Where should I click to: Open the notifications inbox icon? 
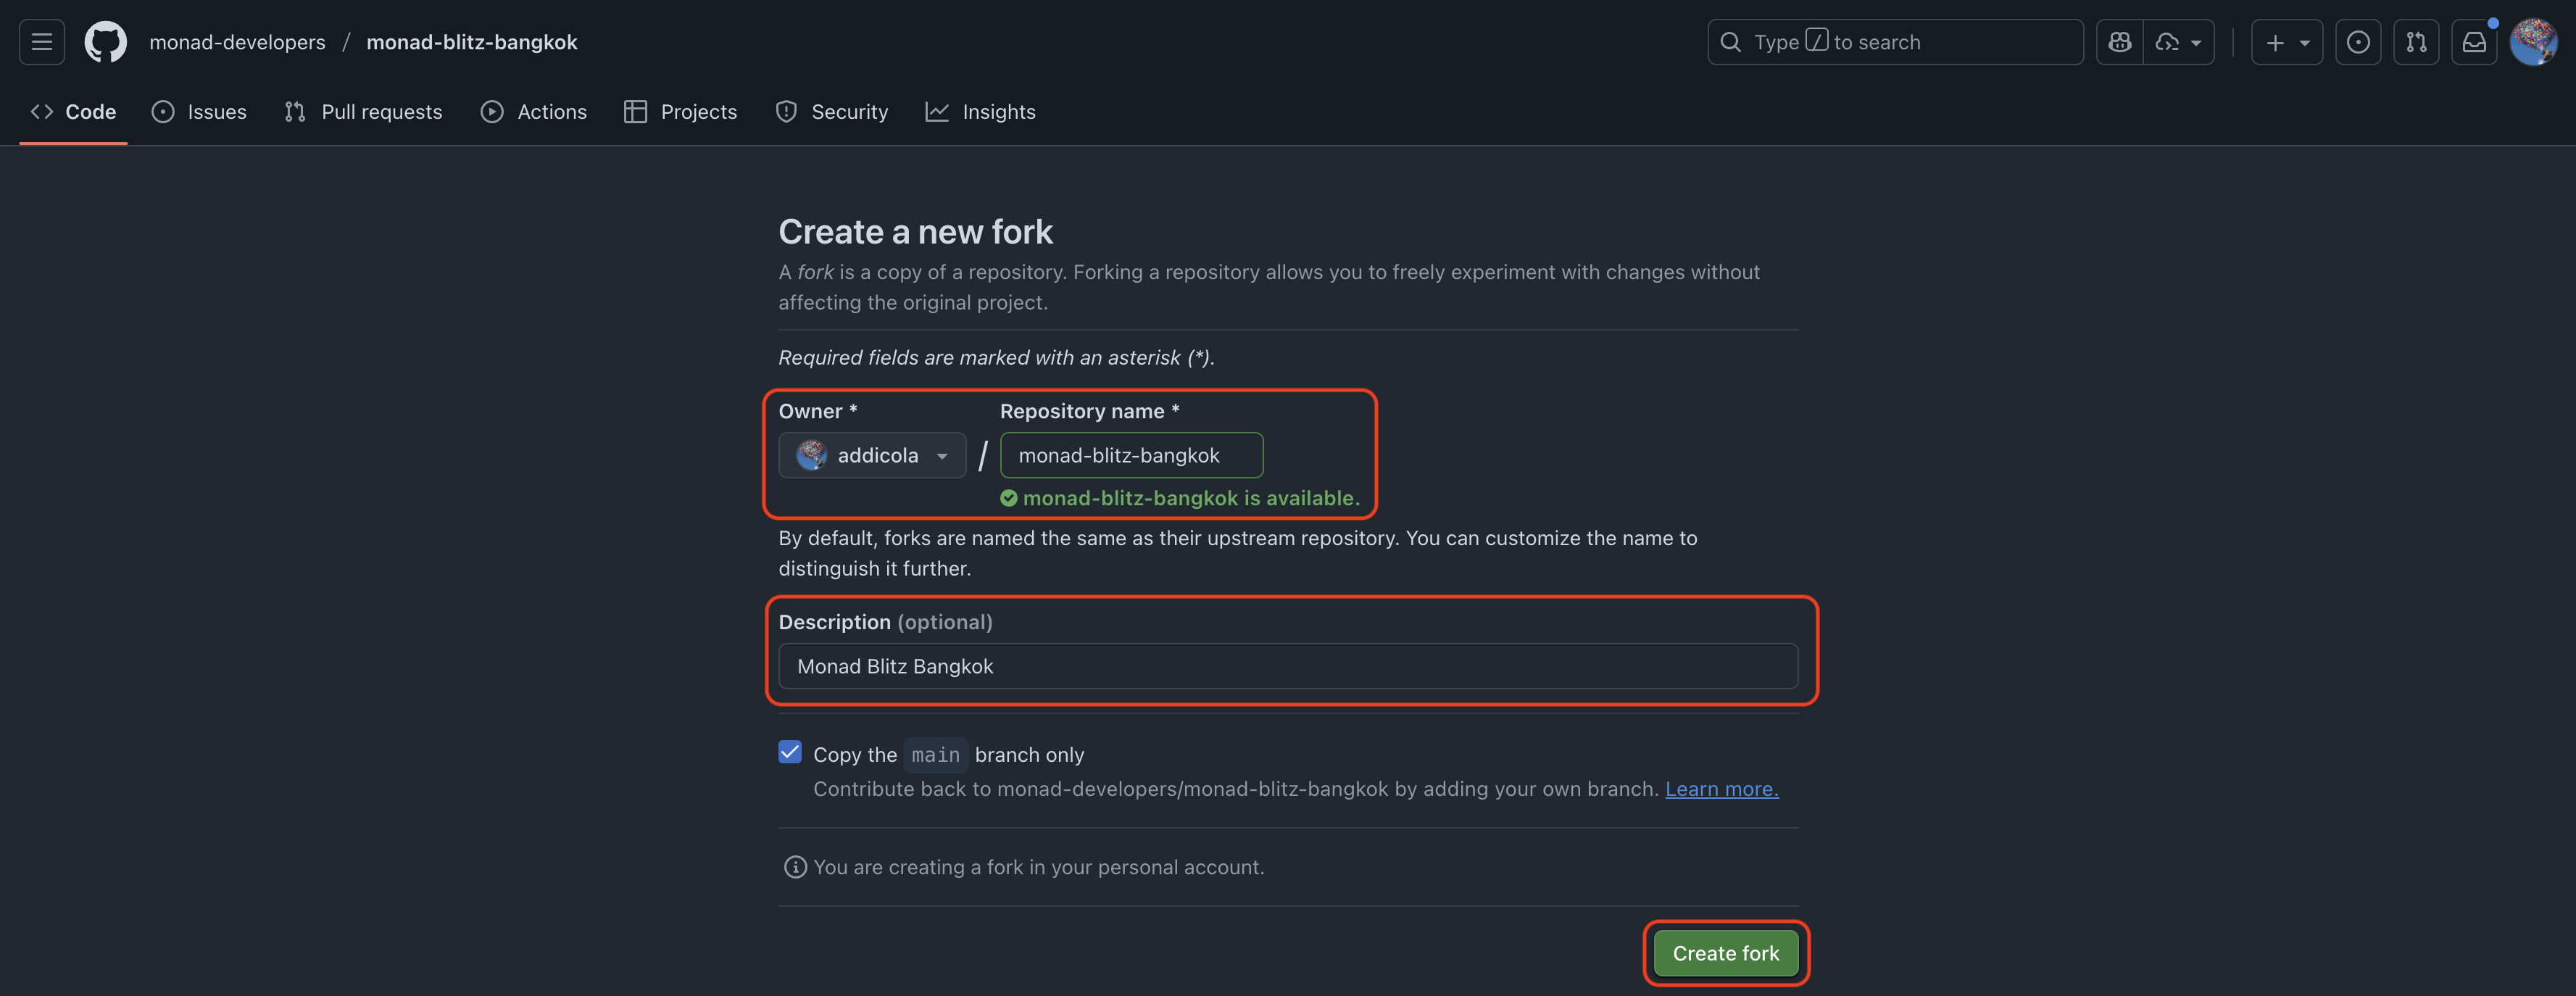pyautogui.click(x=2473, y=42)
